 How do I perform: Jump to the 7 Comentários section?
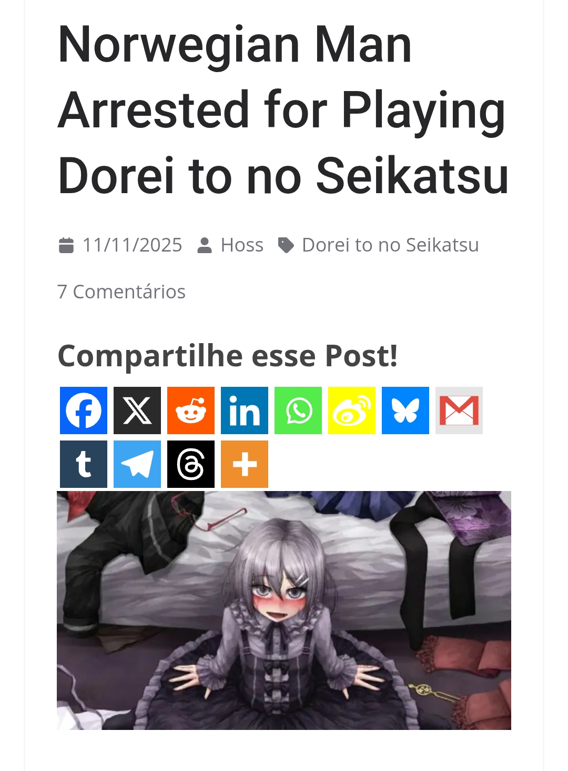point(121,292)
